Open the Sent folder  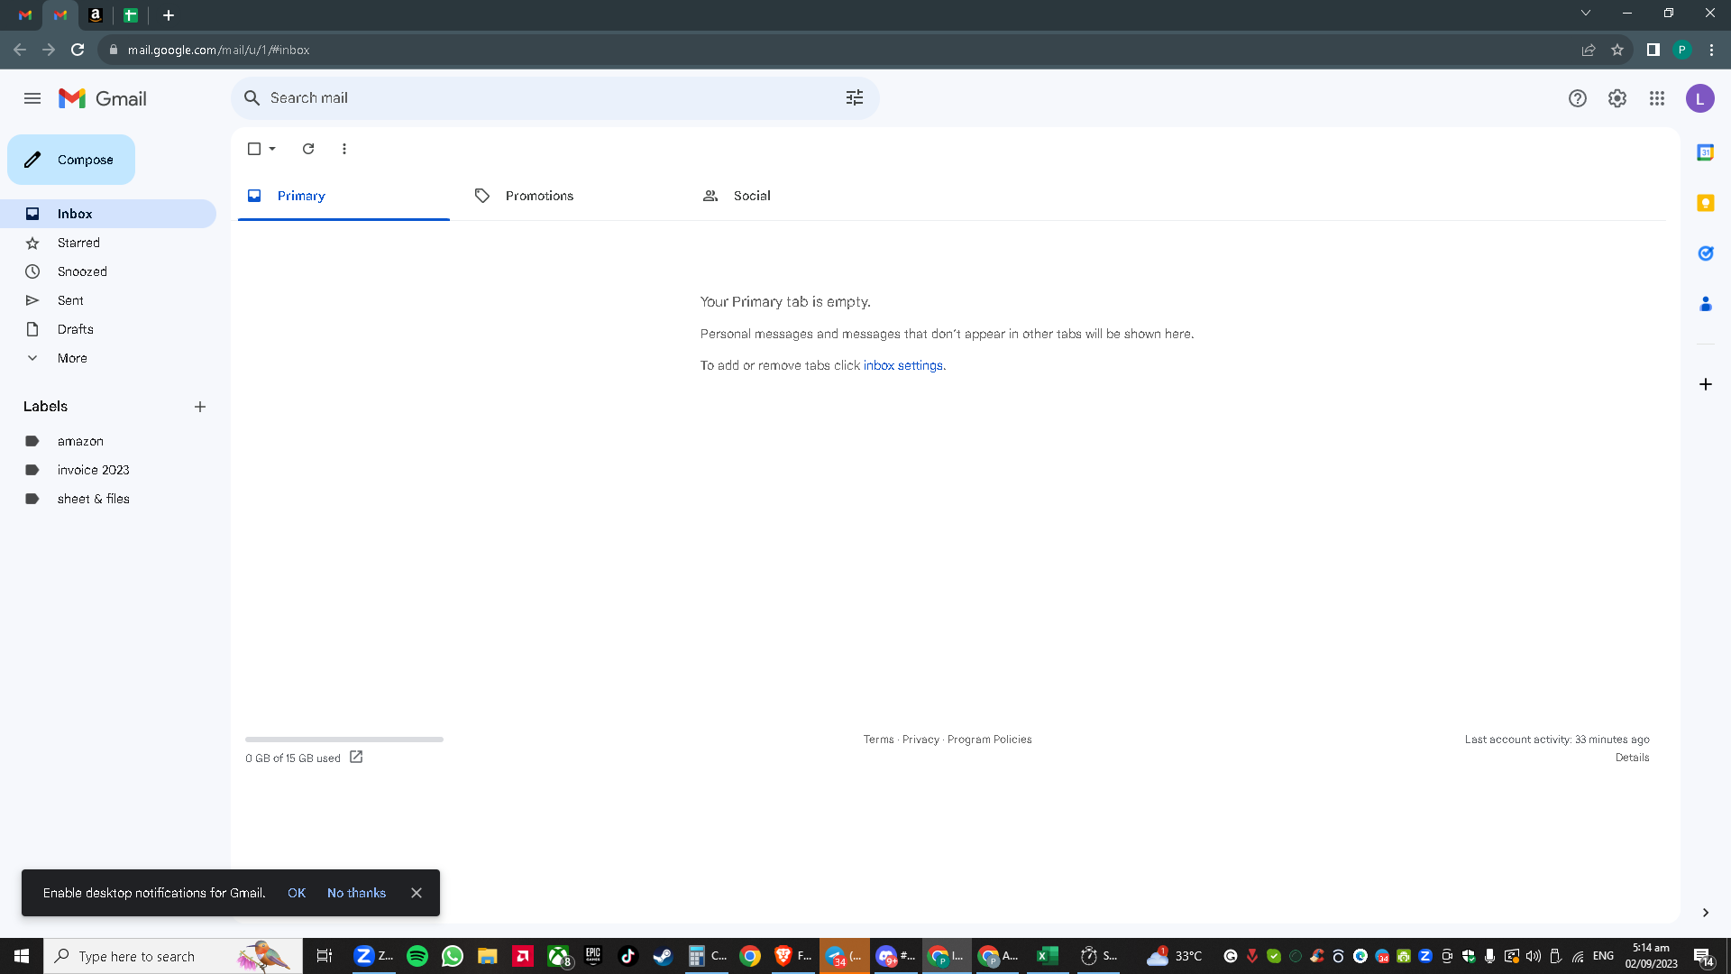pos(108,300)
